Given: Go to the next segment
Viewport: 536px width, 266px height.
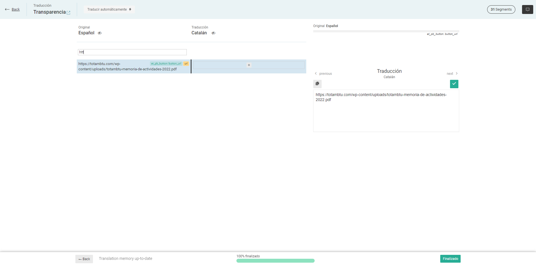Looking at the screenshot, I should click(x=452, y=74).
